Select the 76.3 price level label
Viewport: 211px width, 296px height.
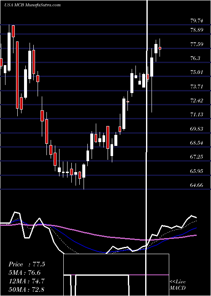(195, 58)
